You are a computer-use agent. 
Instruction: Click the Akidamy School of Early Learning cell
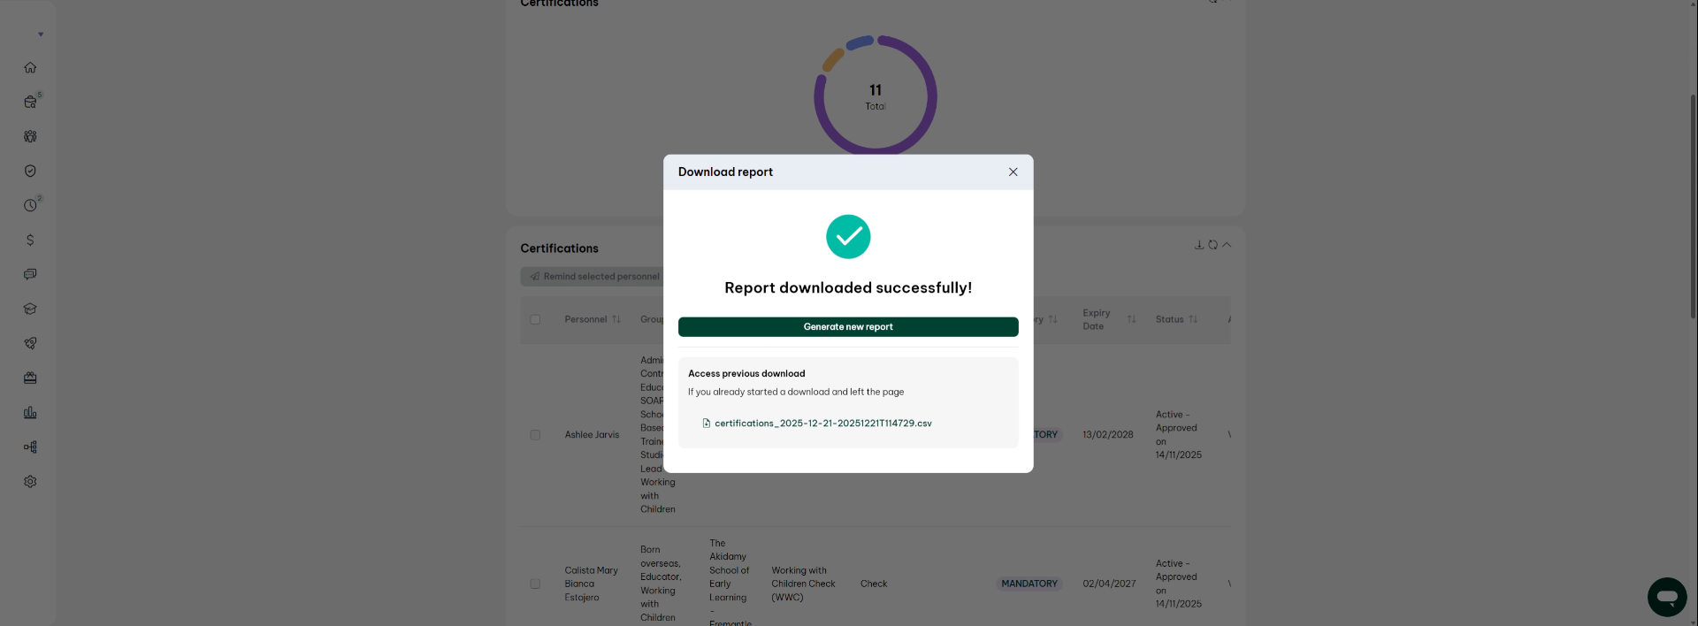(x=730, y=582)
